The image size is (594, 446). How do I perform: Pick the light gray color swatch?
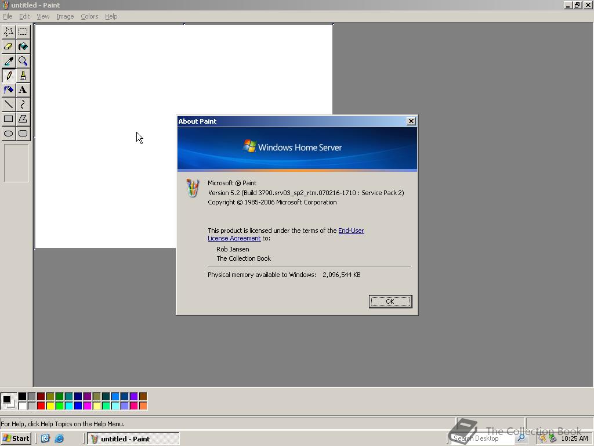pos(31,406)
